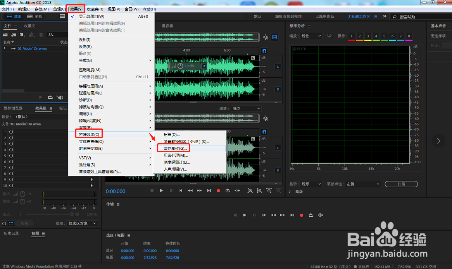Open the 文件(F) menu
Viewport: 452px width, 269px height.
pos(8,9)
